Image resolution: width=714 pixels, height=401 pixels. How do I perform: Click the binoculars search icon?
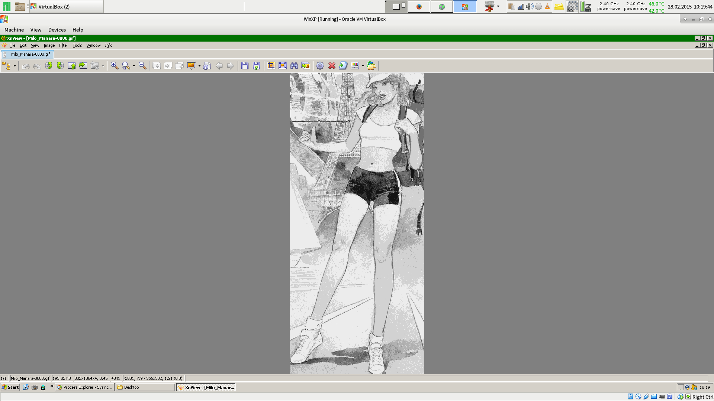[x=294, y=66]
